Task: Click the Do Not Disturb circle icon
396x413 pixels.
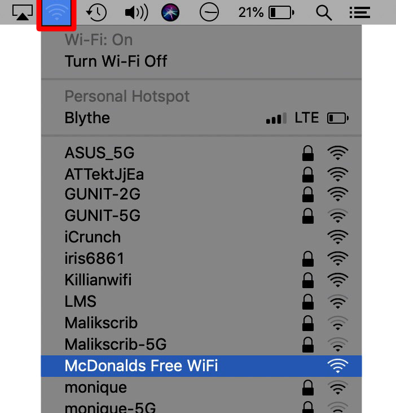Action: (x=209, y=12)
